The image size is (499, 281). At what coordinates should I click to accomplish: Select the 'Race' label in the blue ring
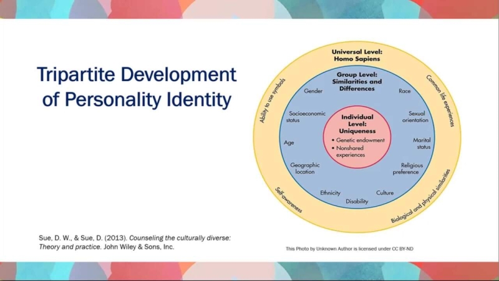click(404, 91)
